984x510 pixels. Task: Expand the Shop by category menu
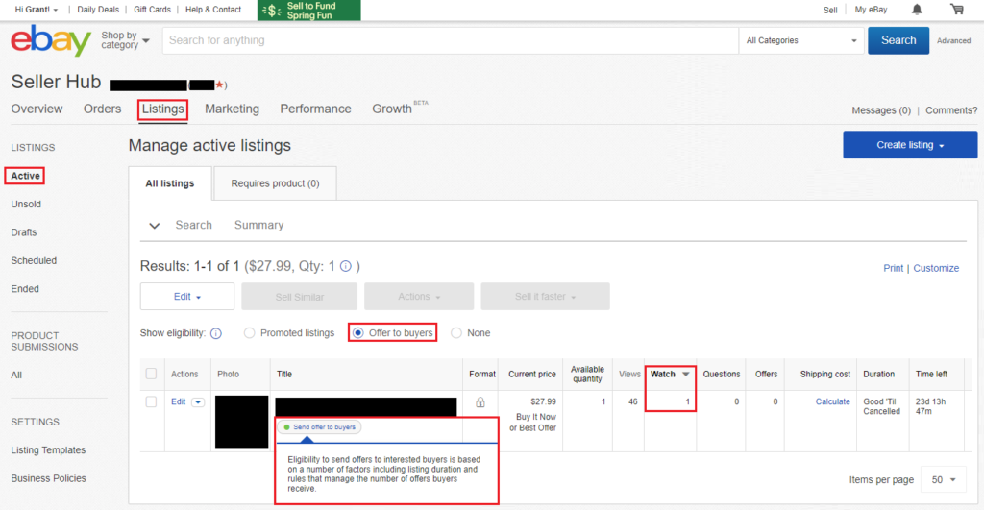(126, 40)
